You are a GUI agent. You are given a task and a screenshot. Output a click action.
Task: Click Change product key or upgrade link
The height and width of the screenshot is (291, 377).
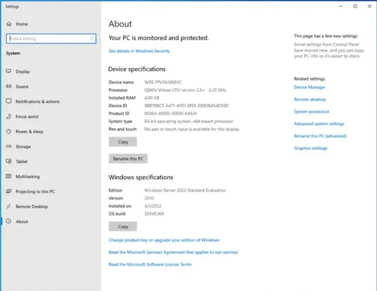point(164,240)
